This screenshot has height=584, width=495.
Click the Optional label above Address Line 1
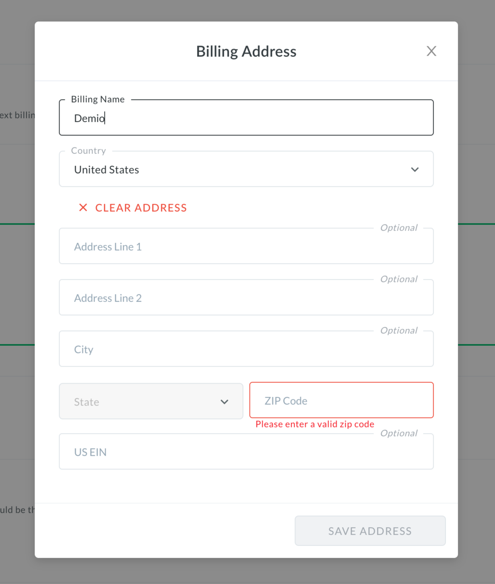399,227
